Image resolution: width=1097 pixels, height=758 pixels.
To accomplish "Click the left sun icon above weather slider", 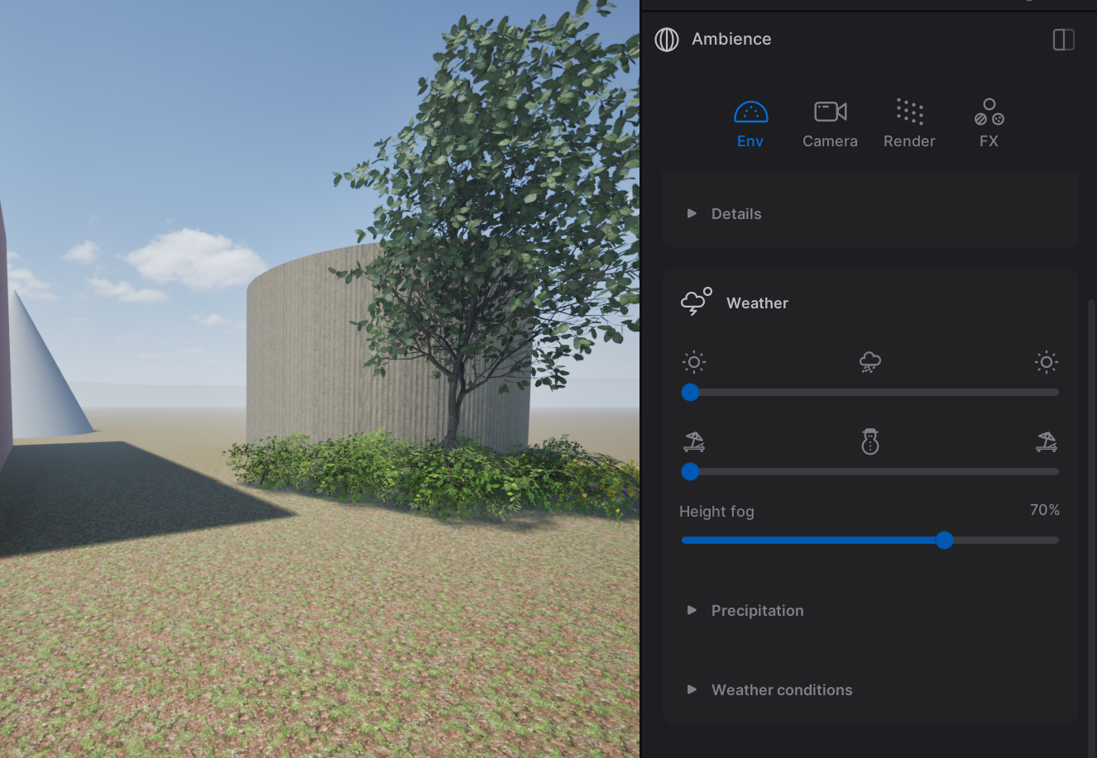I will point(693,362).
